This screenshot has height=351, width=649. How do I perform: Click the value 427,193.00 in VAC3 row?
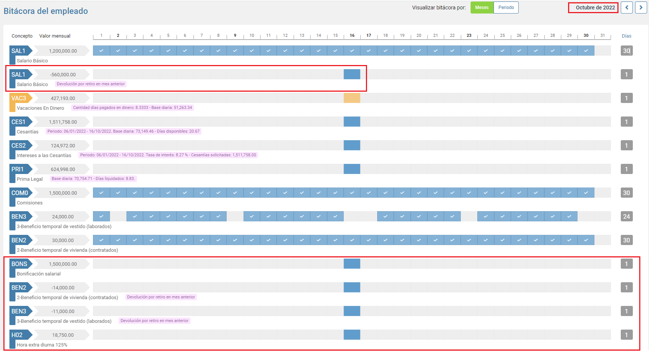[63, 98]
